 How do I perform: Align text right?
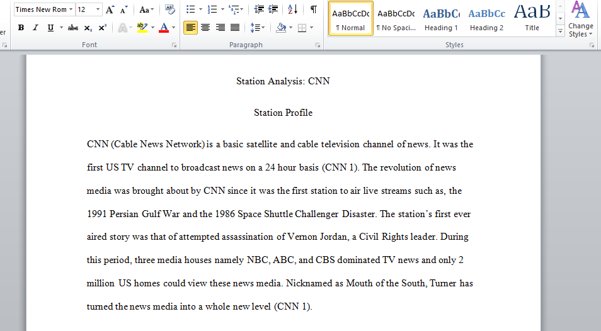220,28
